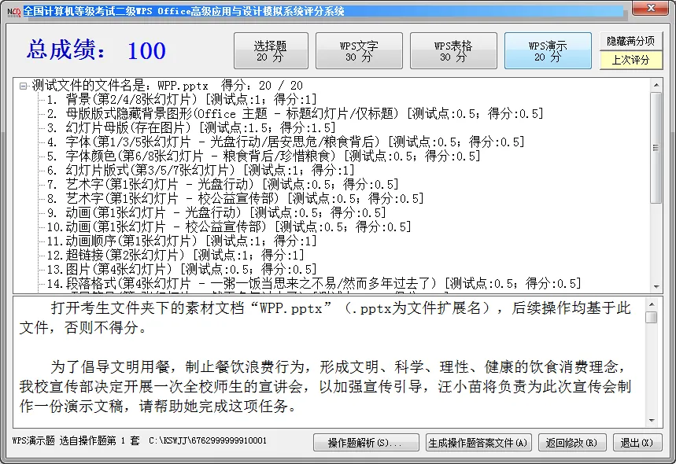Select the WPS演示 20 分 tab
The height and width of the screenshot is (464, 676).
tap(548, 51)
